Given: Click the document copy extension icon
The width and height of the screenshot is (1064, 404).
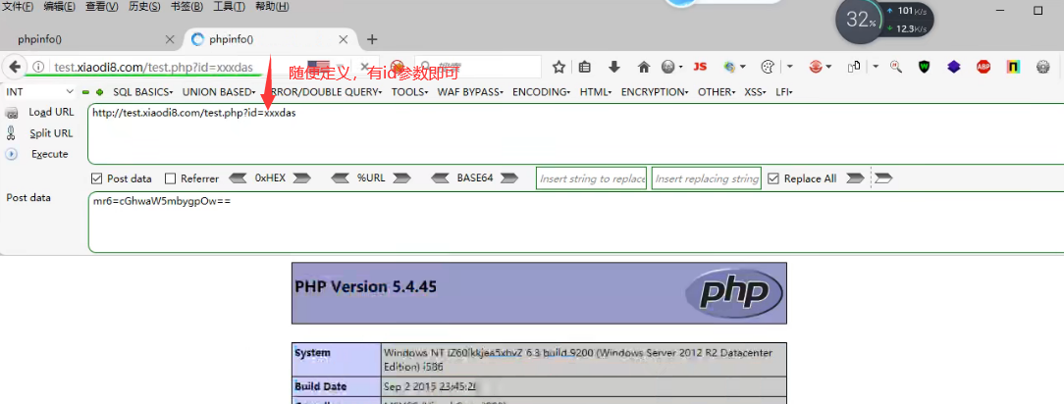Looking at the screenshot, I should (x=854, y=67).
